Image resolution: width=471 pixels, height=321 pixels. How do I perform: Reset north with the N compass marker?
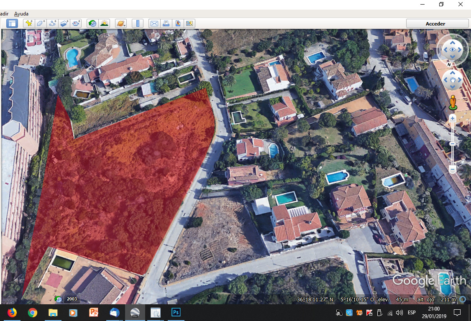[x=449, y=64]
